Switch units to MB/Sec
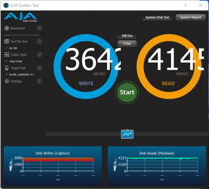Screen dimensions: 209x189 [127, 36]
